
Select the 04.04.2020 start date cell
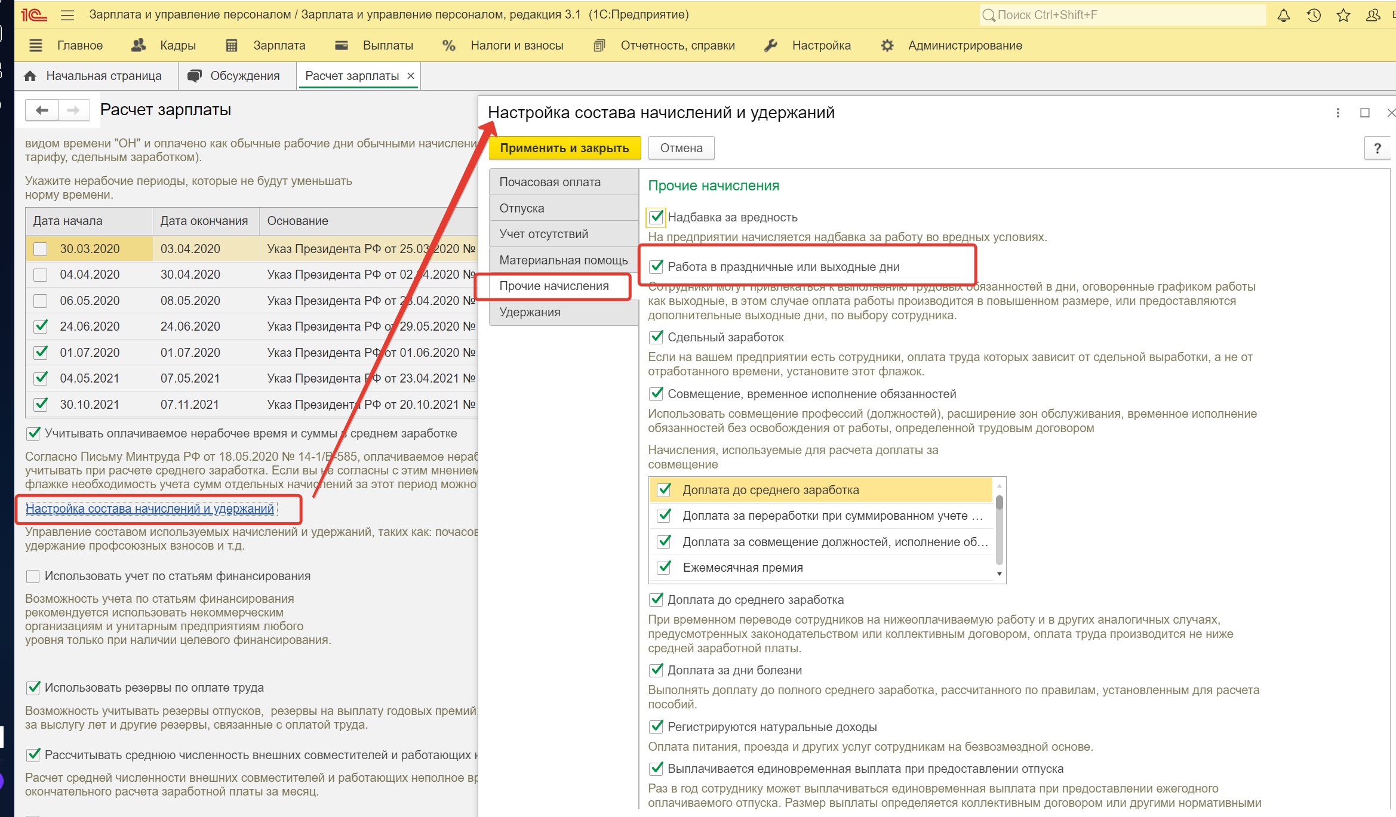point(90,275)
